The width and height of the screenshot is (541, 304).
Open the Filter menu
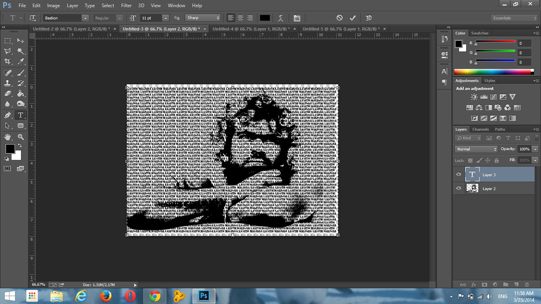tap(126, 6)
